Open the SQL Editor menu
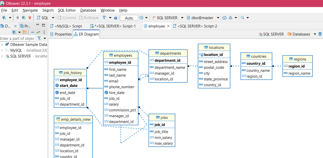 pos(67,10)
